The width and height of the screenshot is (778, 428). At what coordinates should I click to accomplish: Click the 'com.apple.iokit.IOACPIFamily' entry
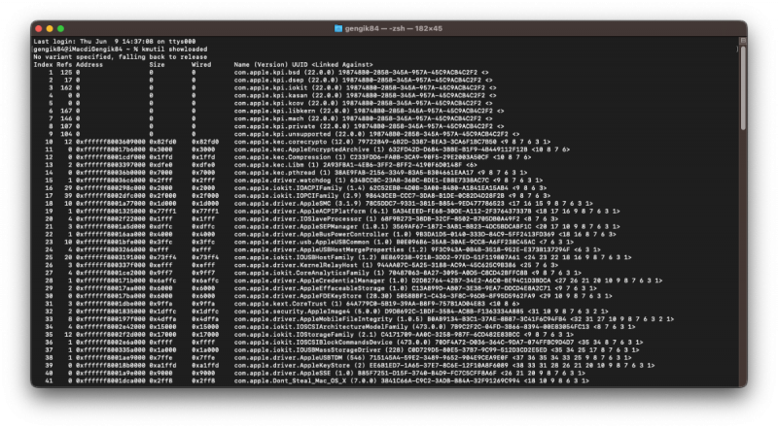click(x=288, y=188)
